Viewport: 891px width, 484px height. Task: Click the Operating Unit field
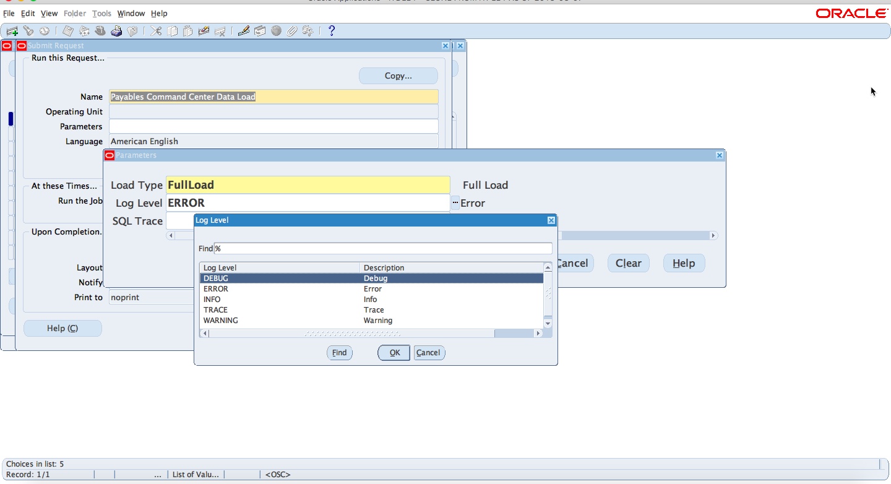coord(273,111)
